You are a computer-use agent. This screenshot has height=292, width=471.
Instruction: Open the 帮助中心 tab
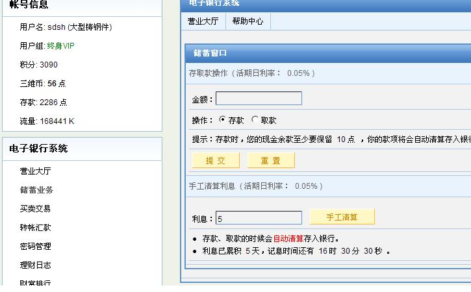248,21
